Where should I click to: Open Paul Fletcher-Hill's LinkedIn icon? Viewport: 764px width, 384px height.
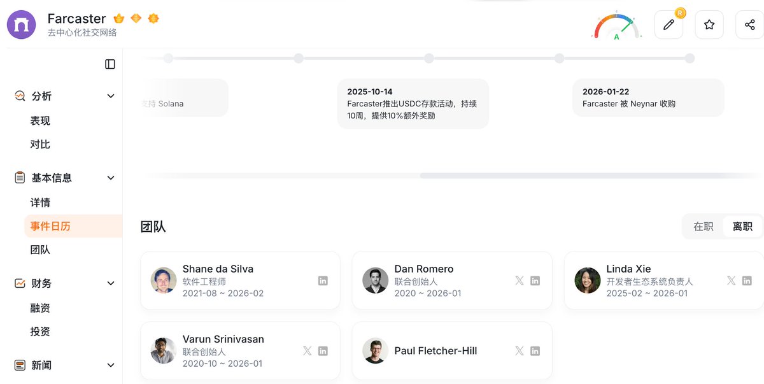click(x=535, y=351)
